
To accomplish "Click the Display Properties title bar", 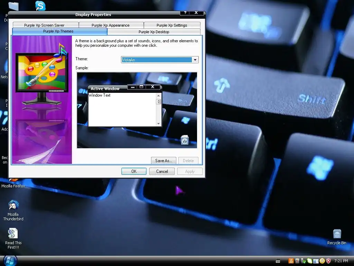I will [x=93, y=15].
